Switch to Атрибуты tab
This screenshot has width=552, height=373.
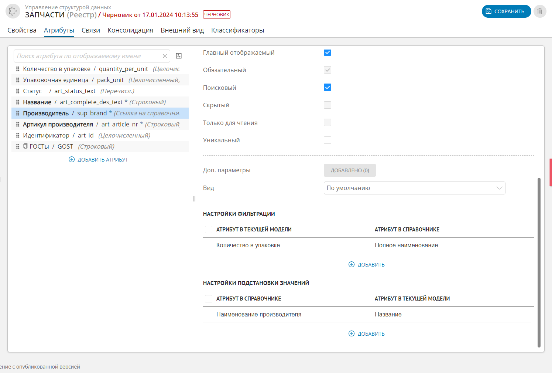click(x=59, y=30)
